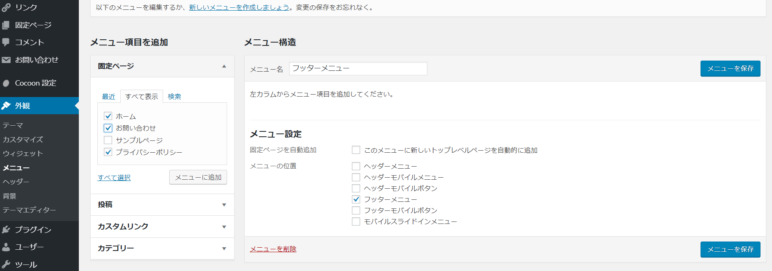Collapse the 固定ページ panel arrow
772x271 pixels.
click(x=224, y=66)
